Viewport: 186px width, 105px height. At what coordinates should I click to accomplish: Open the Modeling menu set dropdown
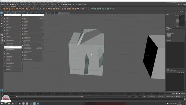pos(4,5)
